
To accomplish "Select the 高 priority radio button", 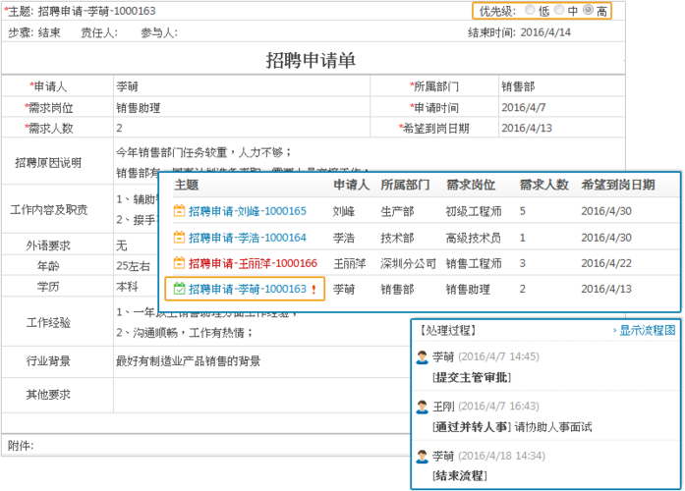I will pos(589,11).
